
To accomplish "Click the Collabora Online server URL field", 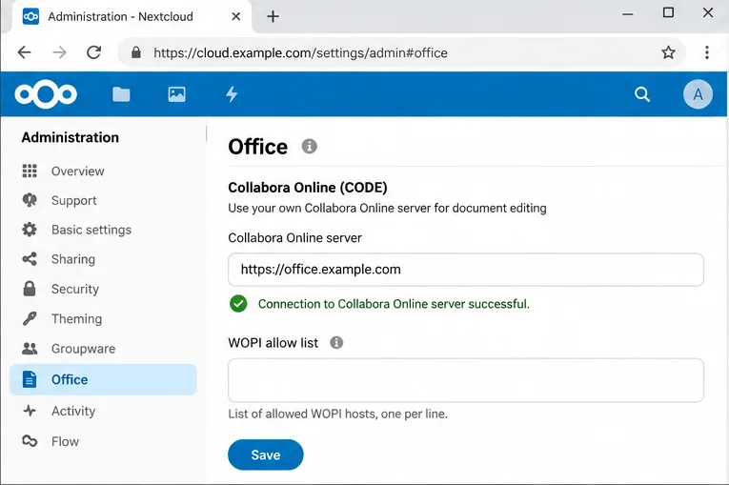I will (465, 270).
